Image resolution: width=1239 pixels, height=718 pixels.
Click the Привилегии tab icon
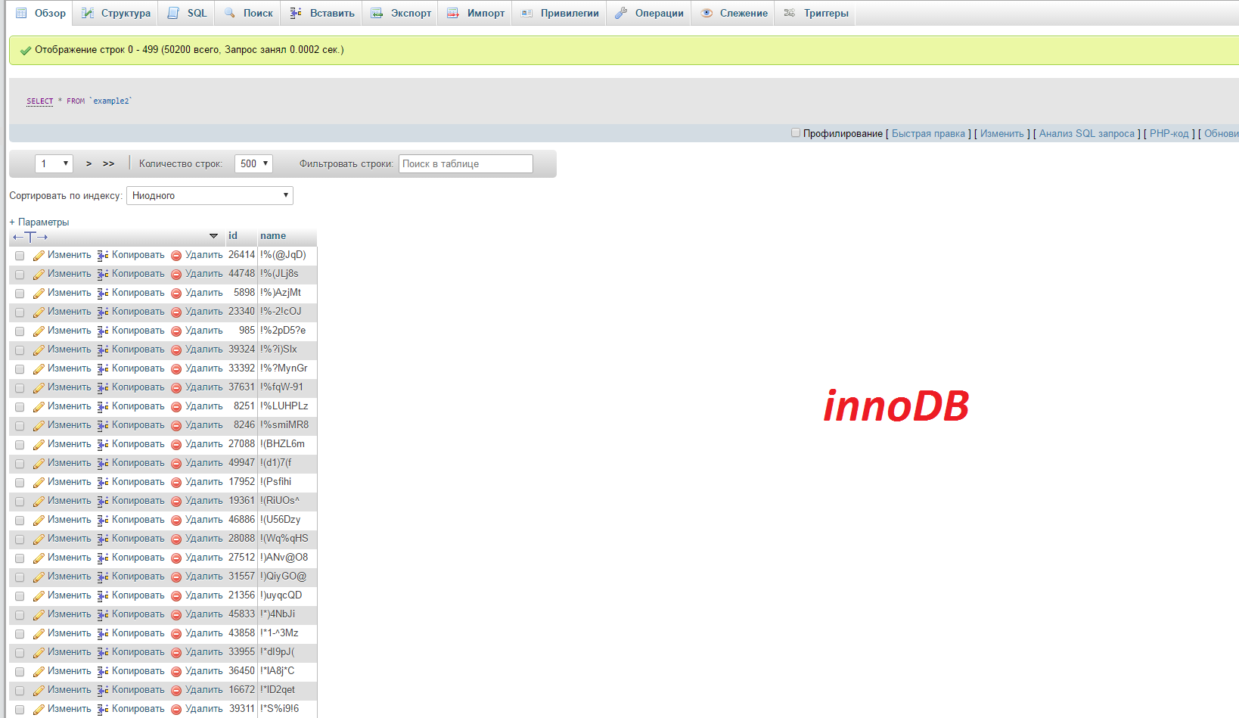[527, 13]
